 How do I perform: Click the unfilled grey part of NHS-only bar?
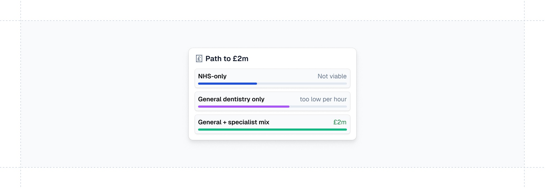(302, 84)
